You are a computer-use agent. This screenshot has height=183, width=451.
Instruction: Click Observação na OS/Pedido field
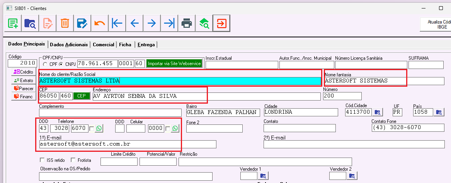coord(126,176)
